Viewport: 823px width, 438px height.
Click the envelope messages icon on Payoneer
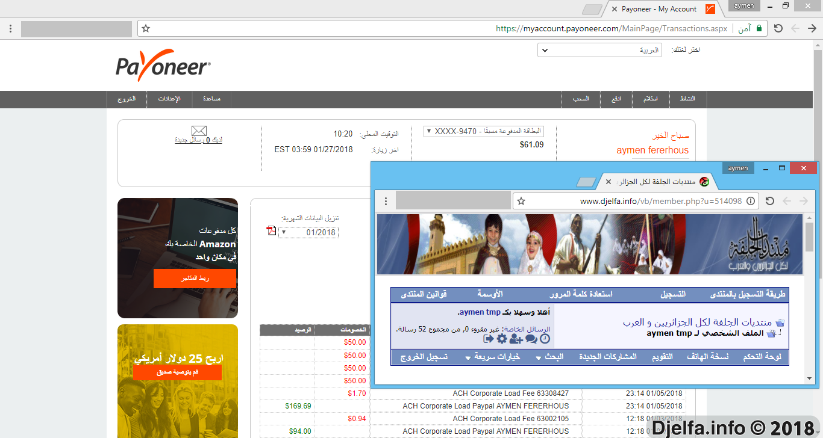(x=199, y=131)
